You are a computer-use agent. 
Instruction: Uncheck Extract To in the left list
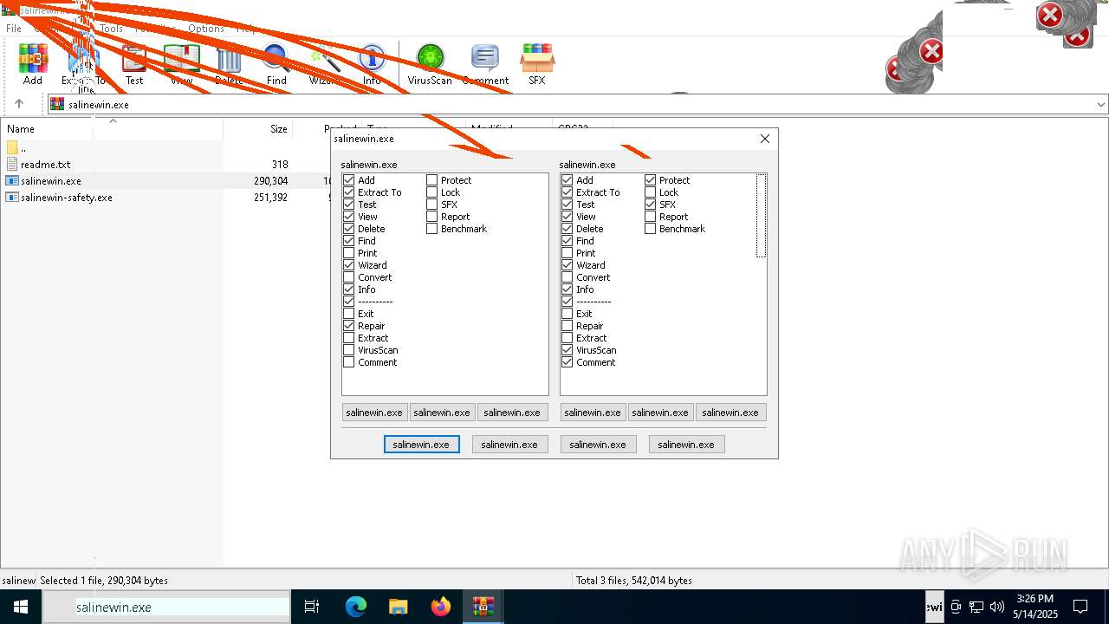click(349, 192)
